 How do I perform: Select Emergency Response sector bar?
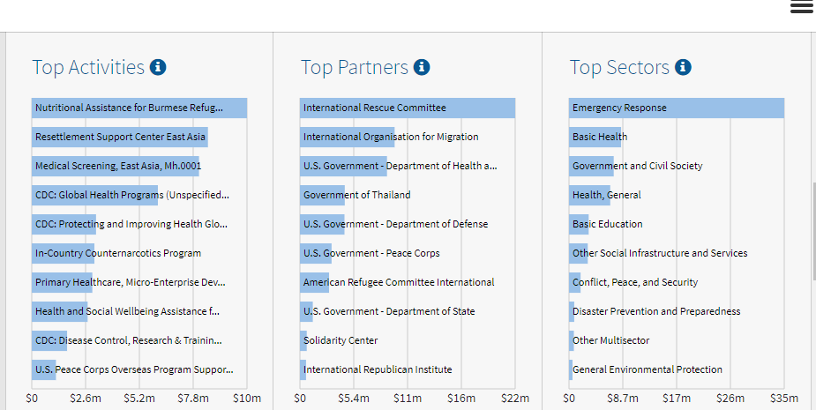click(677, 108)
